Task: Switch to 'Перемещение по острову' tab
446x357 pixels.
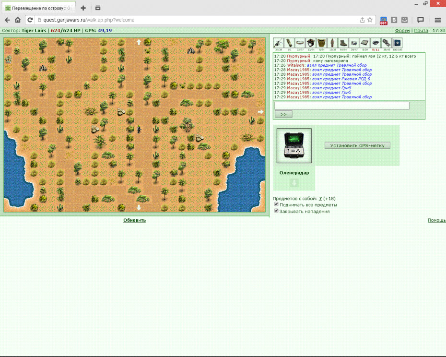Action: tap(39, 8)
